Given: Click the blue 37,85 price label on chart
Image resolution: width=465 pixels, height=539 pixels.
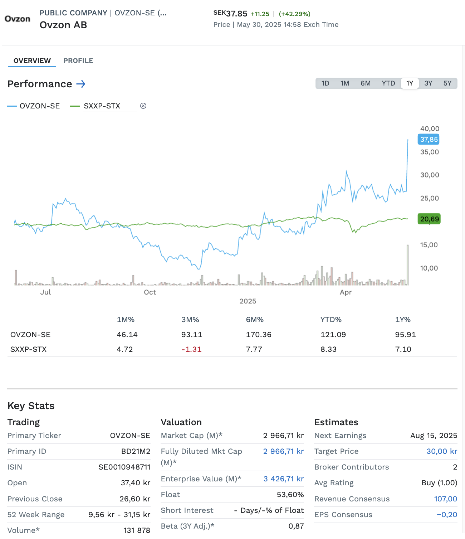Looking at the screenshot, I should (429, 140).
